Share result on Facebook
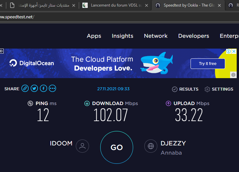 pyautogui.click(x=44, y=88)
